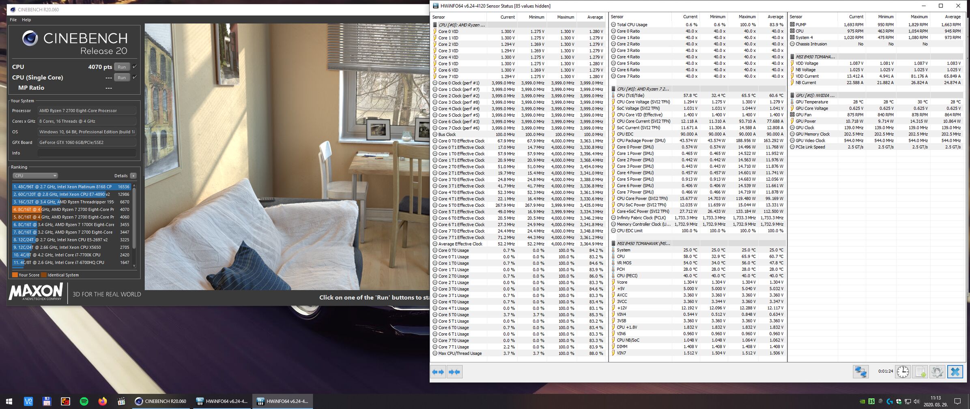Run the CPU (Single Core) test
This screenshot has height=409, width=970.
tap(122, 77)
